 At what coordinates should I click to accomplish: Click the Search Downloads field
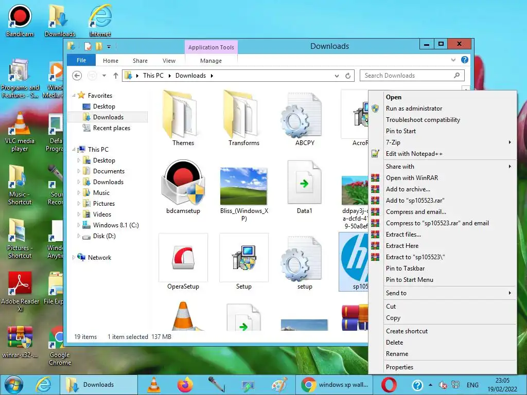(x=412, y=76)
